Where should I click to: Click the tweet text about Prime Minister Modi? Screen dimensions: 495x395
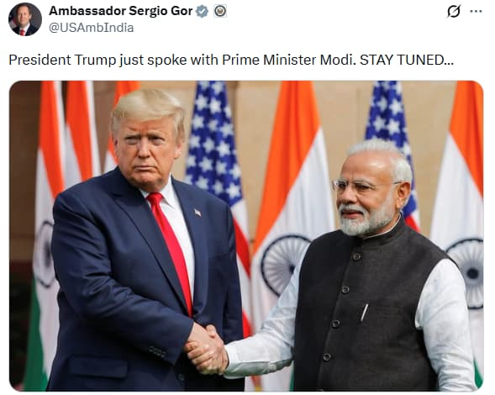[231, 60]
